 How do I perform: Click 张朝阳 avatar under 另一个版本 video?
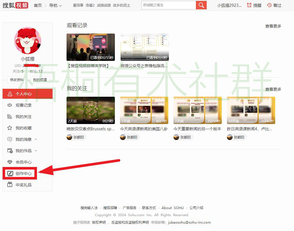click(176, 137)
